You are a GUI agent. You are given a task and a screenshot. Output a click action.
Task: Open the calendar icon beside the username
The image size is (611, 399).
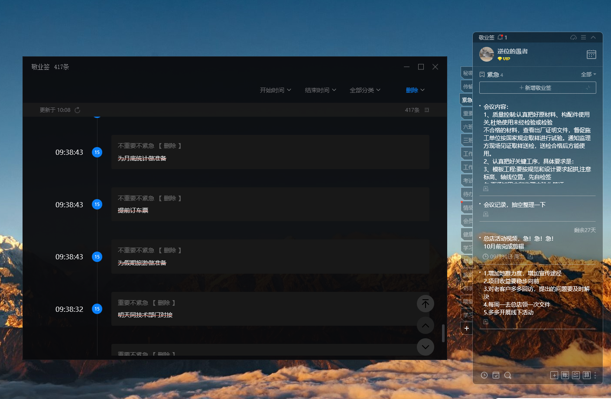pyautogui.click(x=591, y=54)
